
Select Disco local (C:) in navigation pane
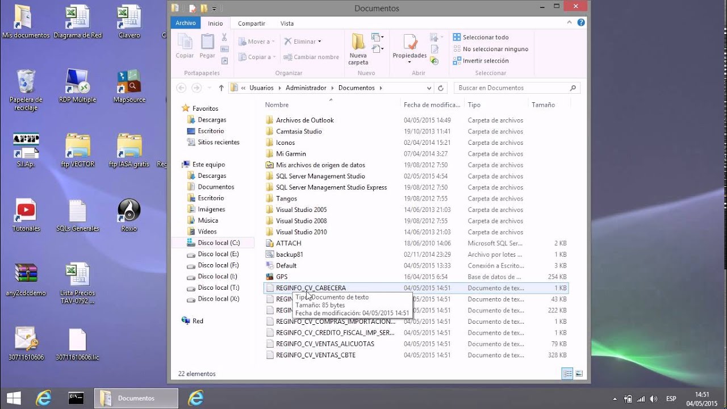pos(219,243)
